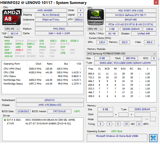Expand the Samsung memory module dropdown

(122, 54)
